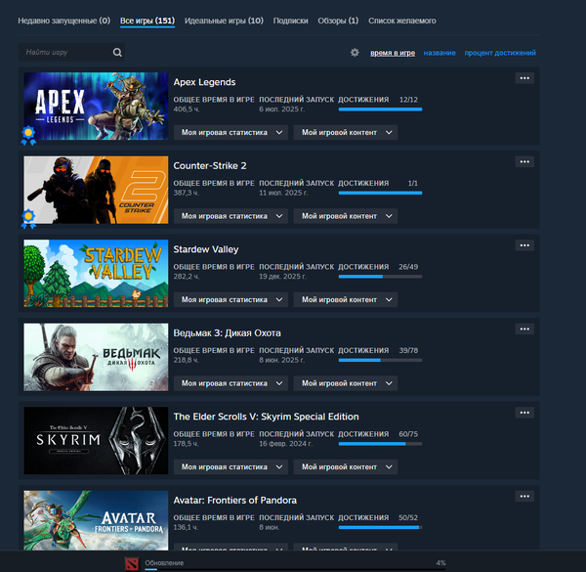Click the Ведьмак 3 banner thumbnail
The width and height of the screenshot is (586, 572).
pos(96,357)
